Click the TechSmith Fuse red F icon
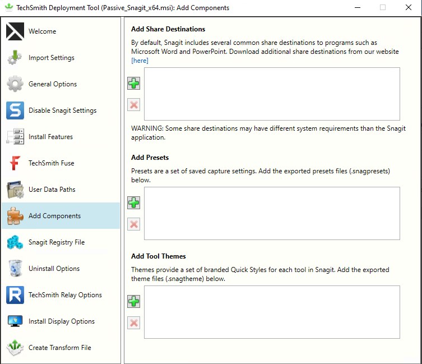Viewport: 422px width, 364px height. pyautogui.click(x=15, y=163)
